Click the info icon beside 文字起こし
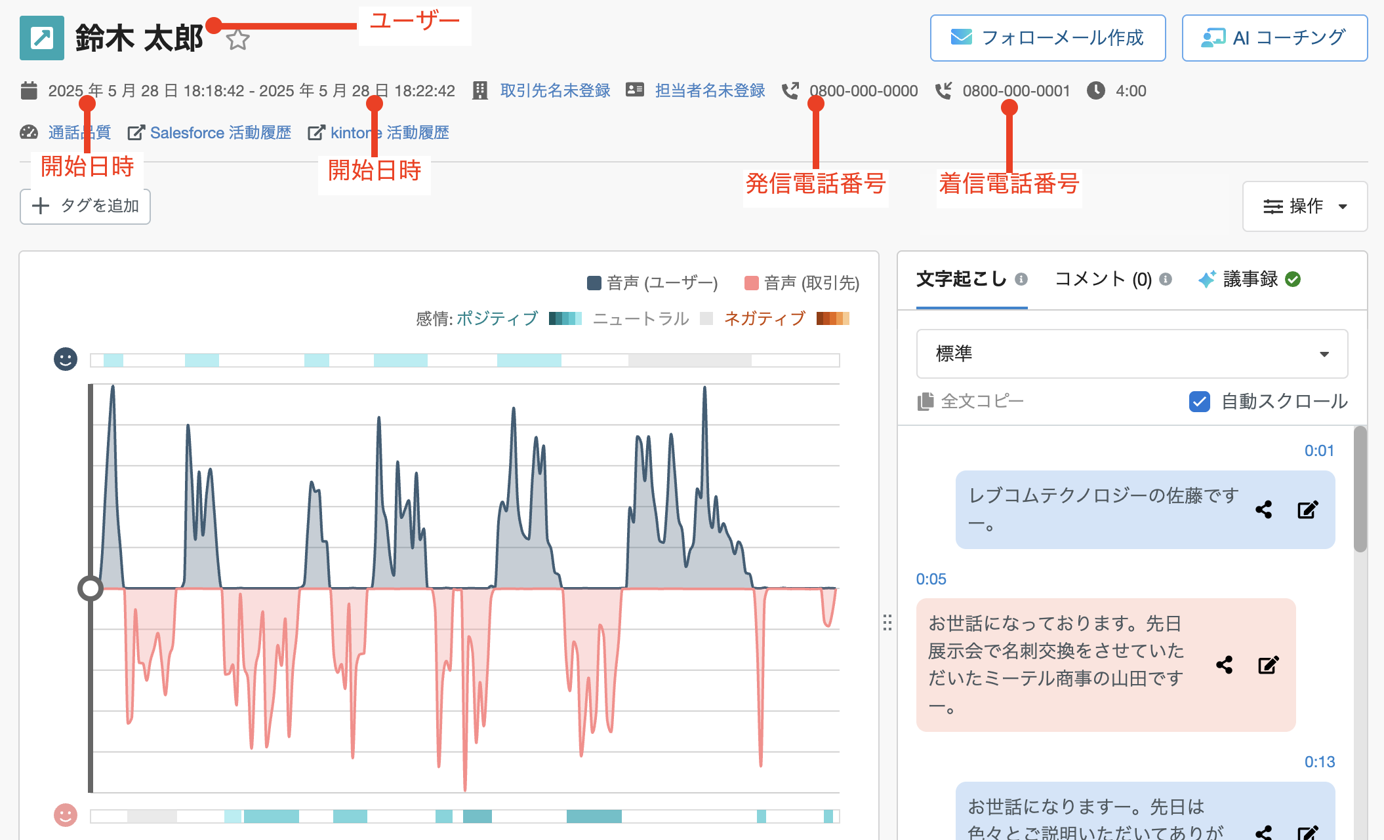This screenshot has height=840, width=1384. click(1021, 279)
